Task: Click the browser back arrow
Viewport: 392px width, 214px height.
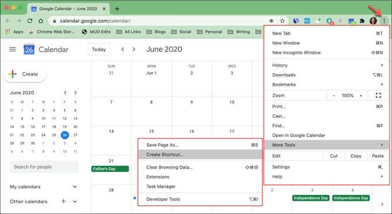Action: [x=7, y=21]
